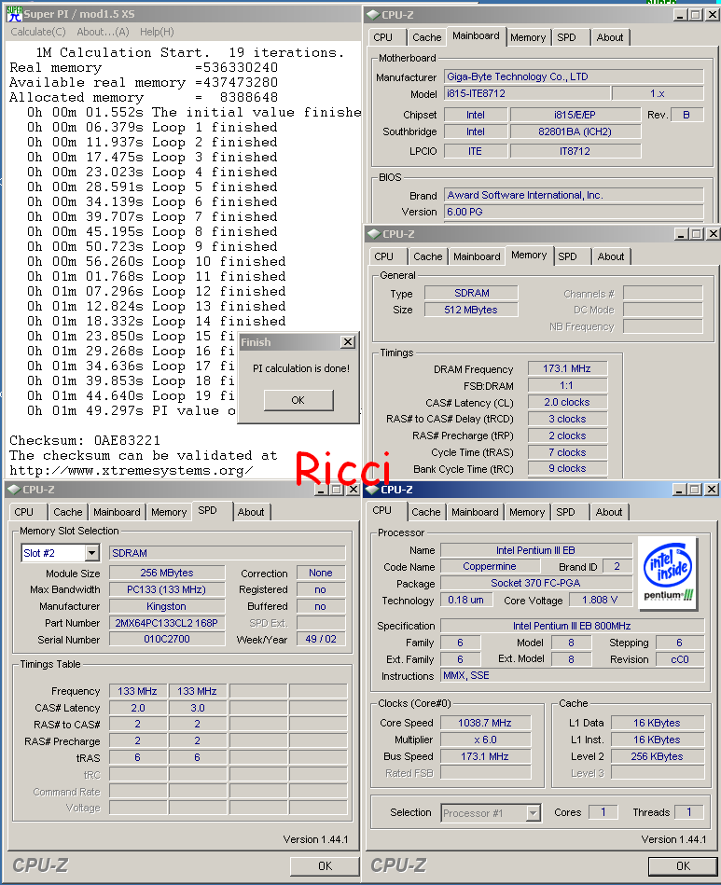Viewport: 721px width, 885px height.
Task: Close the Finish dialog
Action: (x=348, y=342)
